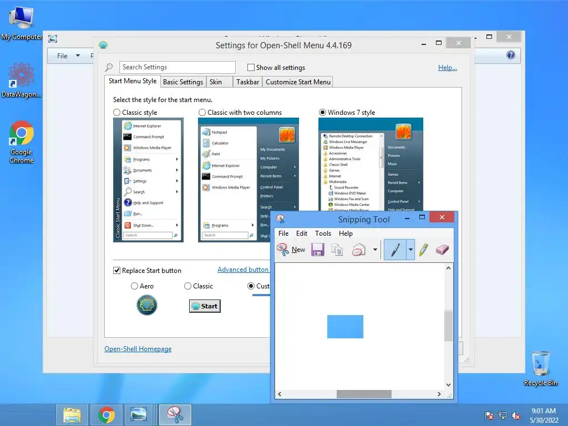Click the Classic Start button image
Screen dimensions: 568x426
click(205, 306)
